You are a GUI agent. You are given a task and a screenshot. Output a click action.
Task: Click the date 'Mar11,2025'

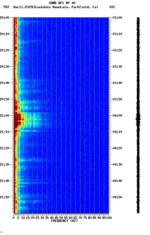(23, 7)
